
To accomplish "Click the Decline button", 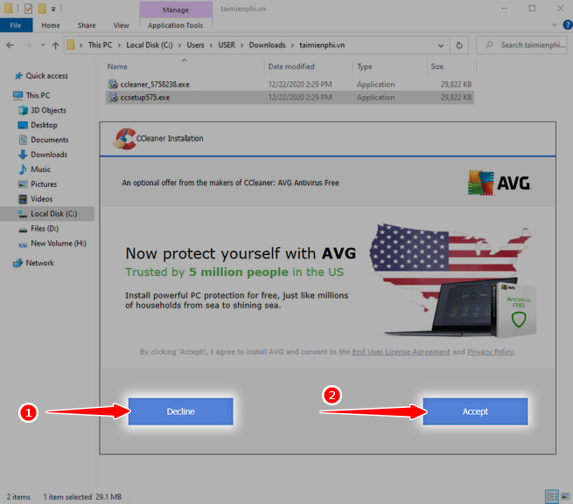I will tap(180, 411).
